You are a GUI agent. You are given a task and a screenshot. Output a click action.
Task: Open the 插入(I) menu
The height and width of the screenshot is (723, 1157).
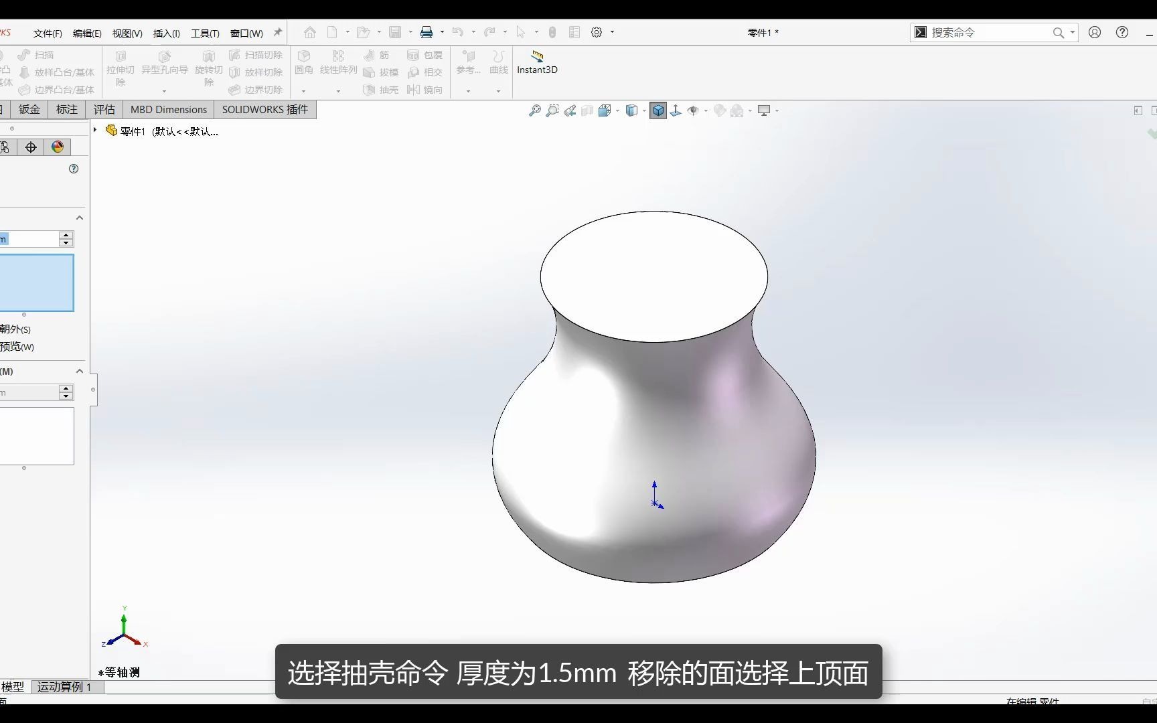point(166,32)
